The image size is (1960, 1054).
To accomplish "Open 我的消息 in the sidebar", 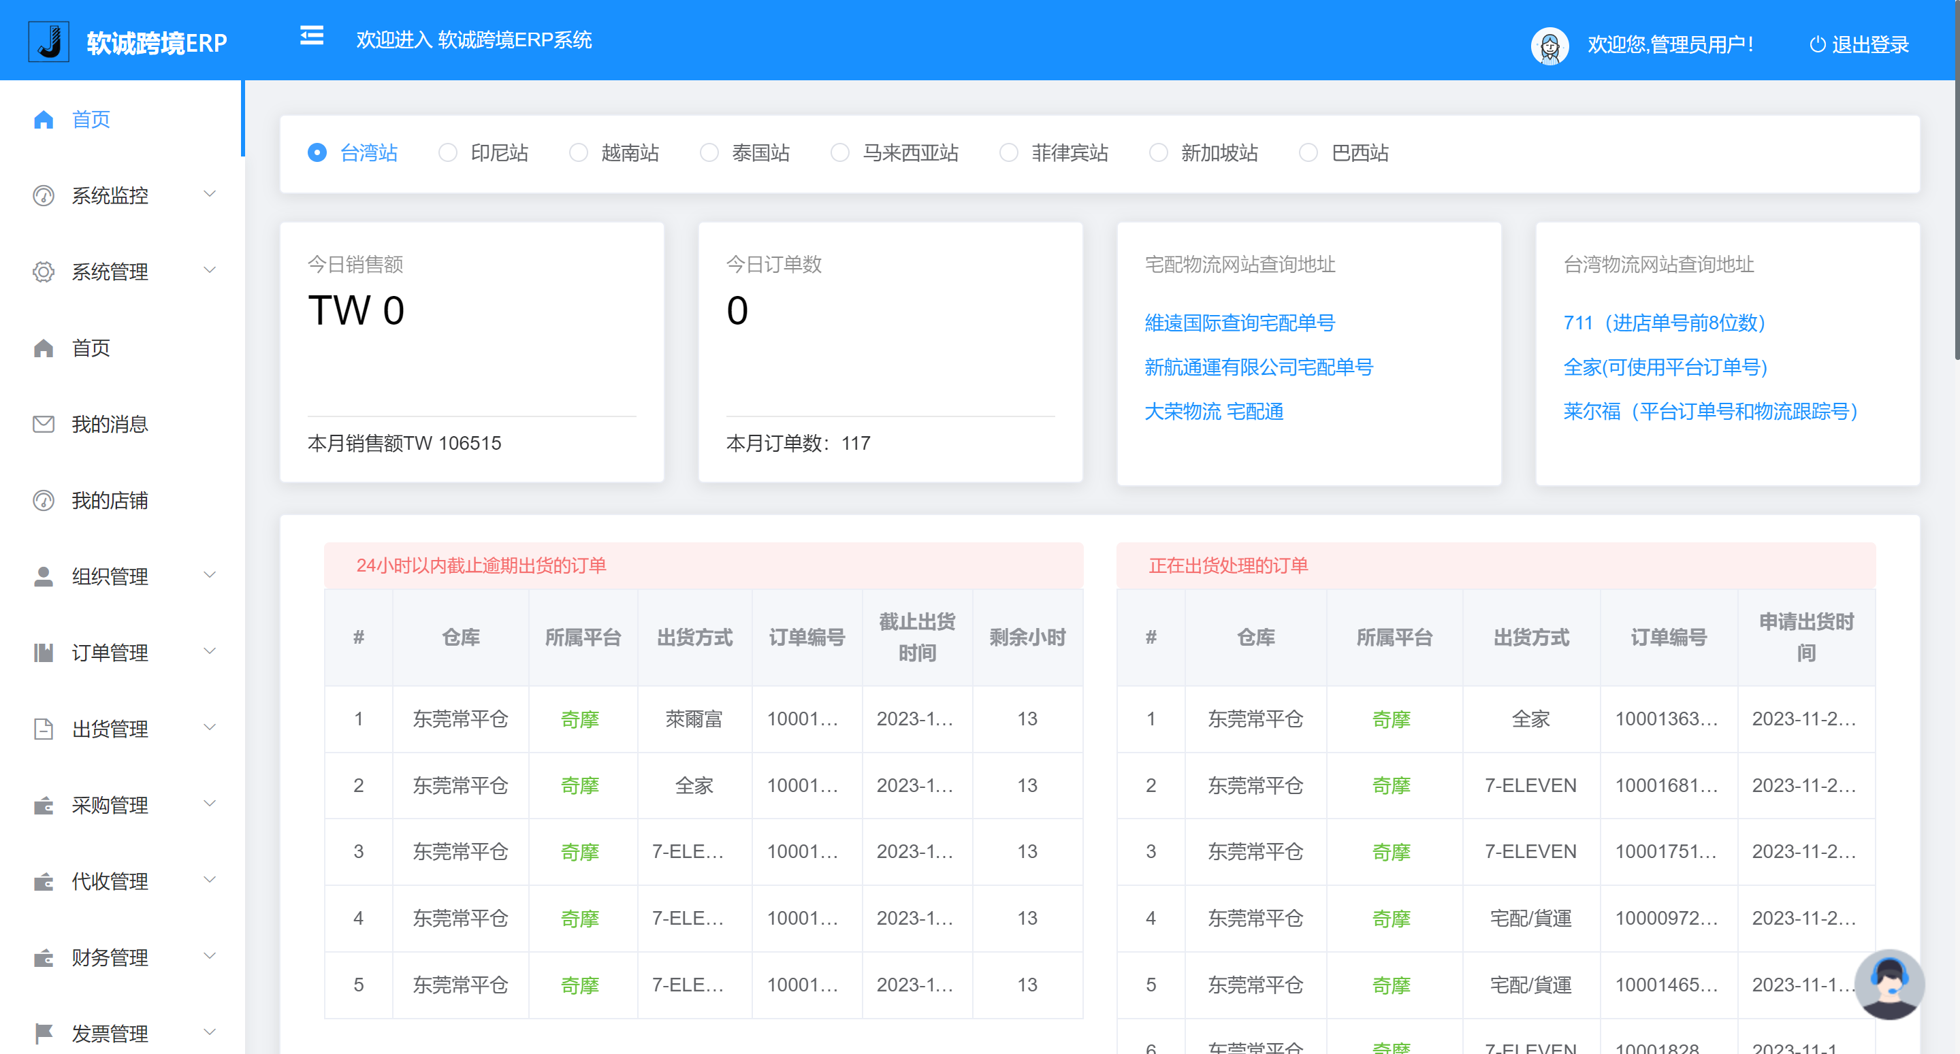I will tap(121, 424).
